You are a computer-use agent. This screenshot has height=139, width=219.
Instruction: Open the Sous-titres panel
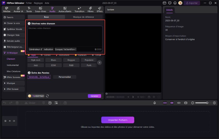(x=40, y=10)
